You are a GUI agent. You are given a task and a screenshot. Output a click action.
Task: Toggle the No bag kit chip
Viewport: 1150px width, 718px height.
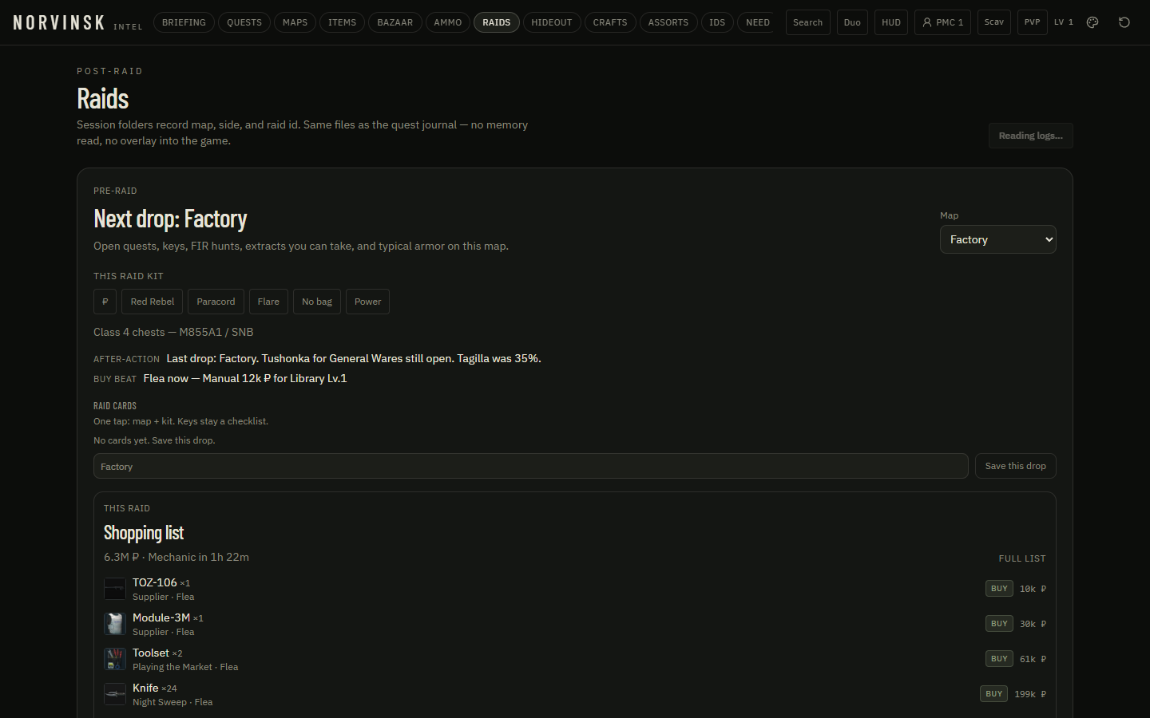tap(317, 302)
